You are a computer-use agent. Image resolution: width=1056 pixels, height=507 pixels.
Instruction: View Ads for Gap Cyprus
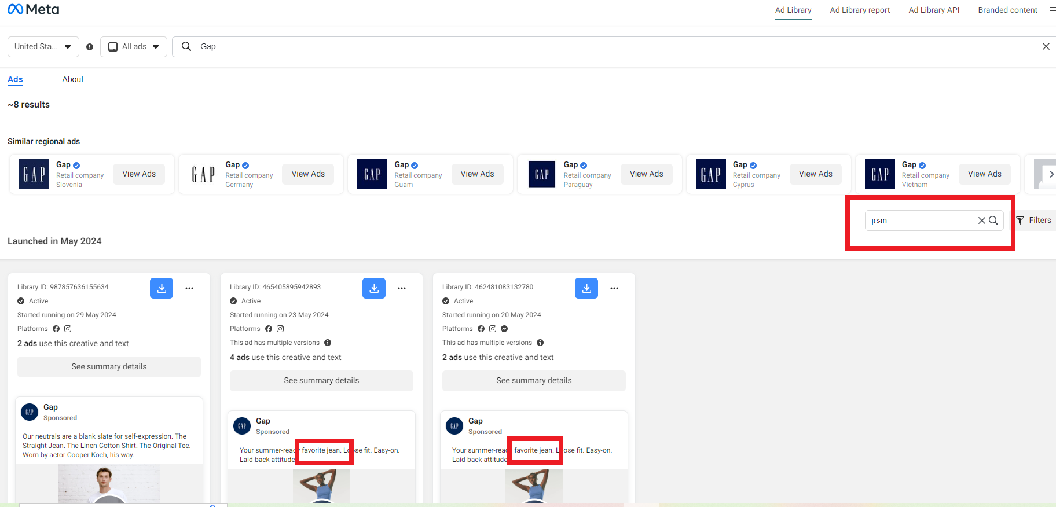pyautogui.click(x=816, y=174)
